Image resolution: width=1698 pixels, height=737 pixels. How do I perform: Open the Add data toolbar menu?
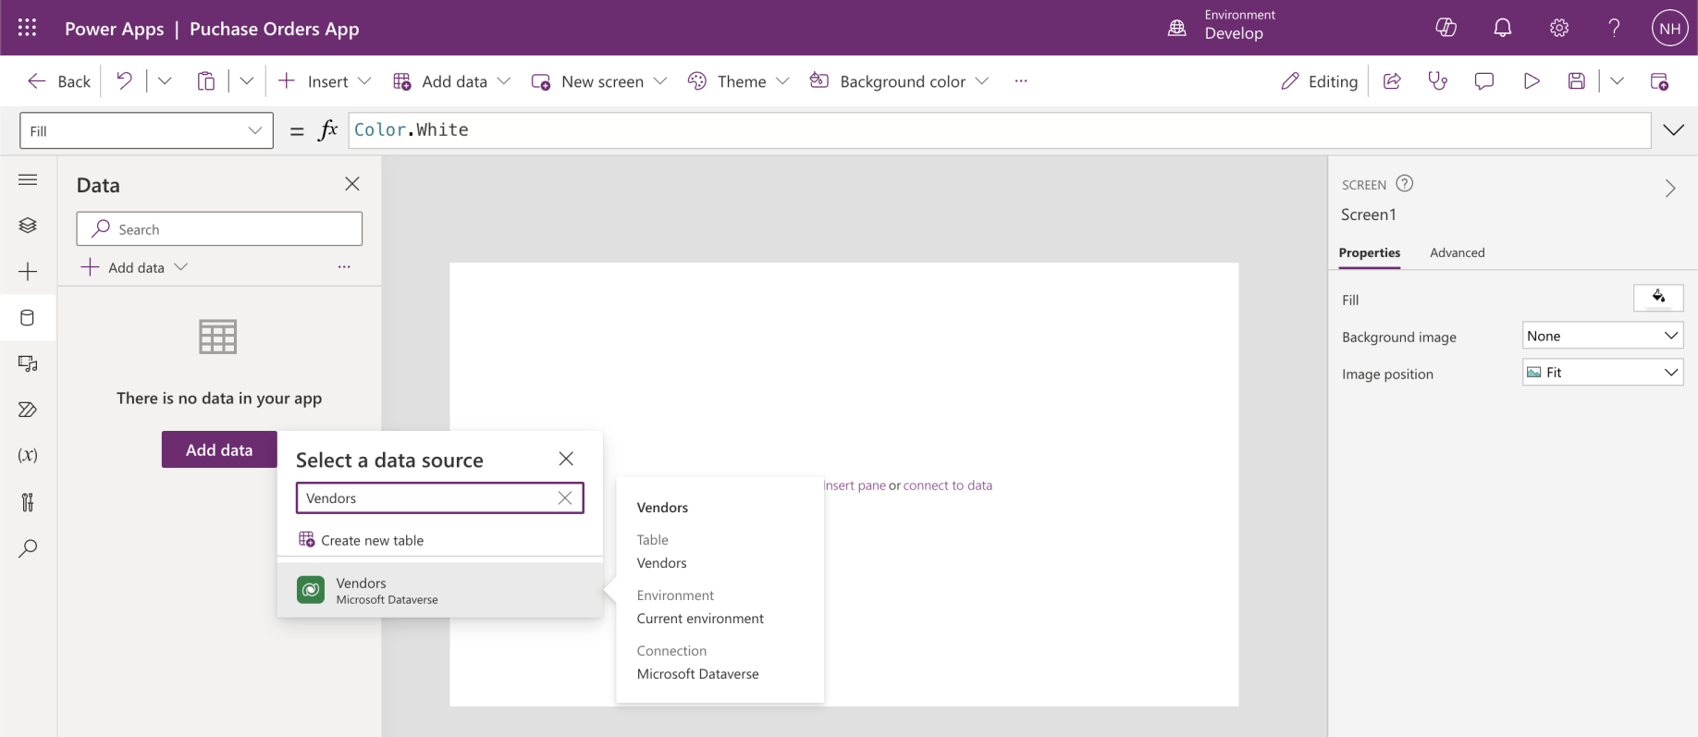point(452,81)
